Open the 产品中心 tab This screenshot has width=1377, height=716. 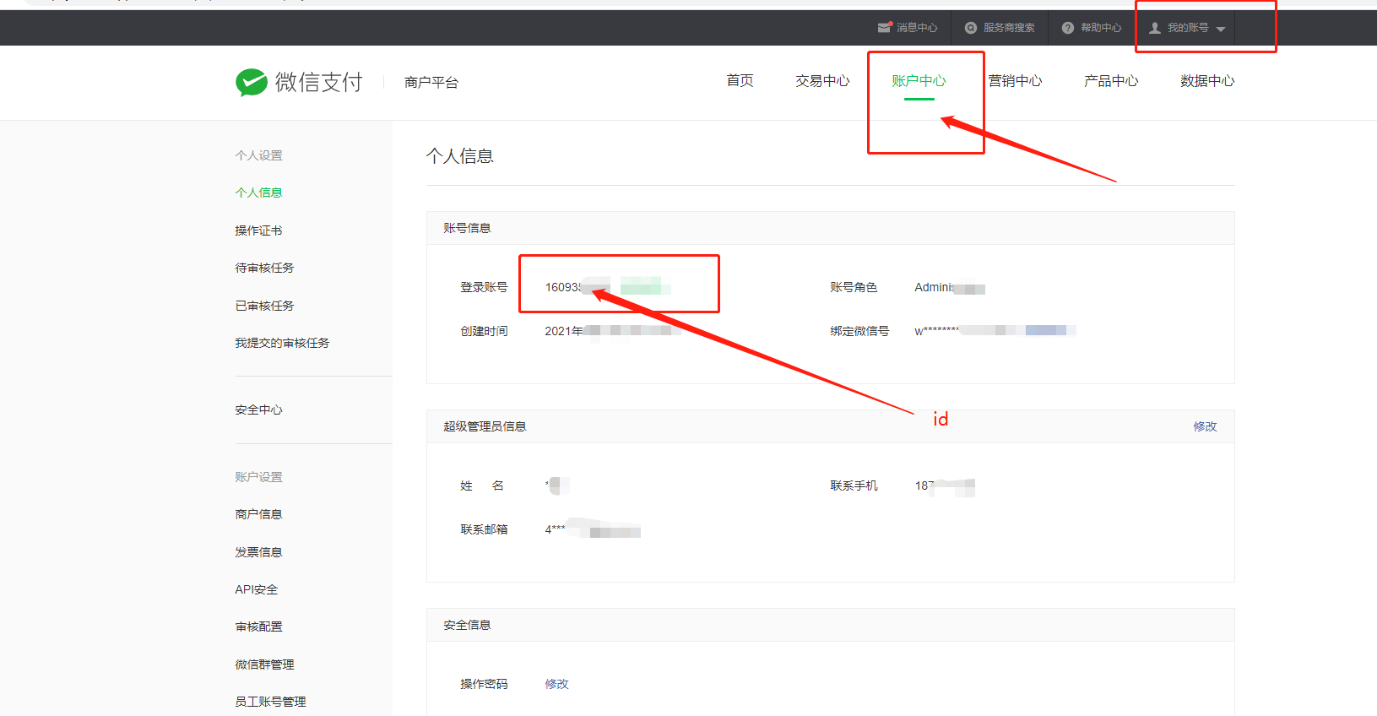[x=1111, y=80]
